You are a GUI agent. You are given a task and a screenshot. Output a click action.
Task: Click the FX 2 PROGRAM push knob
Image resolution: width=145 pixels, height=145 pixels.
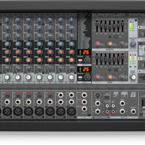[87, 77]
